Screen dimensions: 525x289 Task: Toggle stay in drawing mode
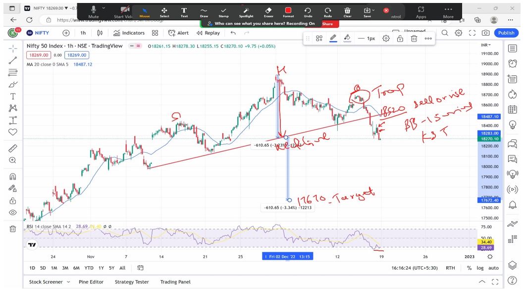(13, 188)
